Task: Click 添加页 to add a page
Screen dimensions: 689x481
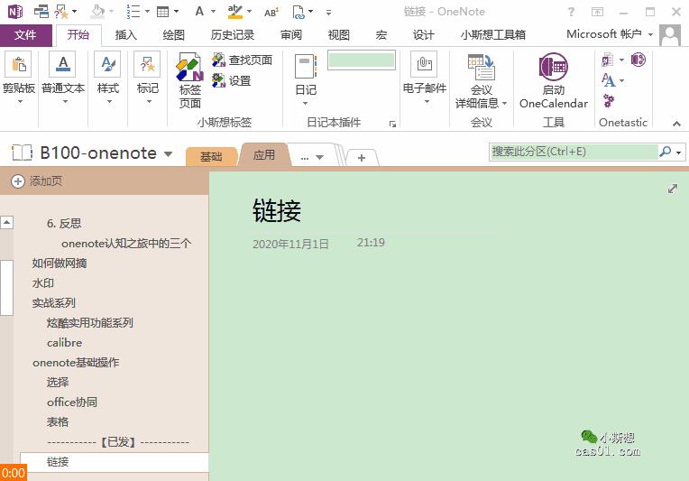Action: tap(36, 181)
